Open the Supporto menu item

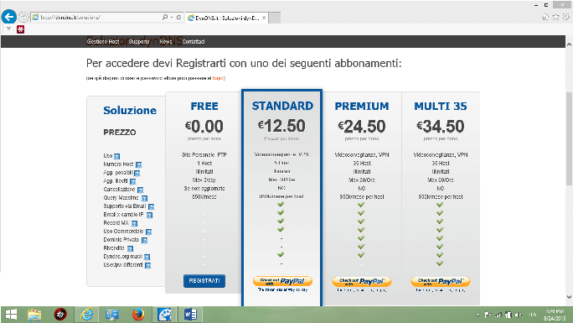click(x=139, y=42)
